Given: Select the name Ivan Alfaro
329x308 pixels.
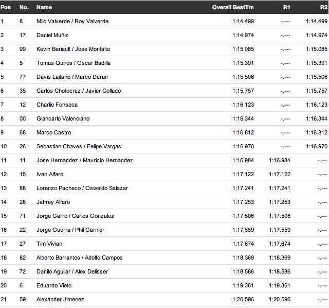Looking at the screenshot, I should [x=50, y=174].
